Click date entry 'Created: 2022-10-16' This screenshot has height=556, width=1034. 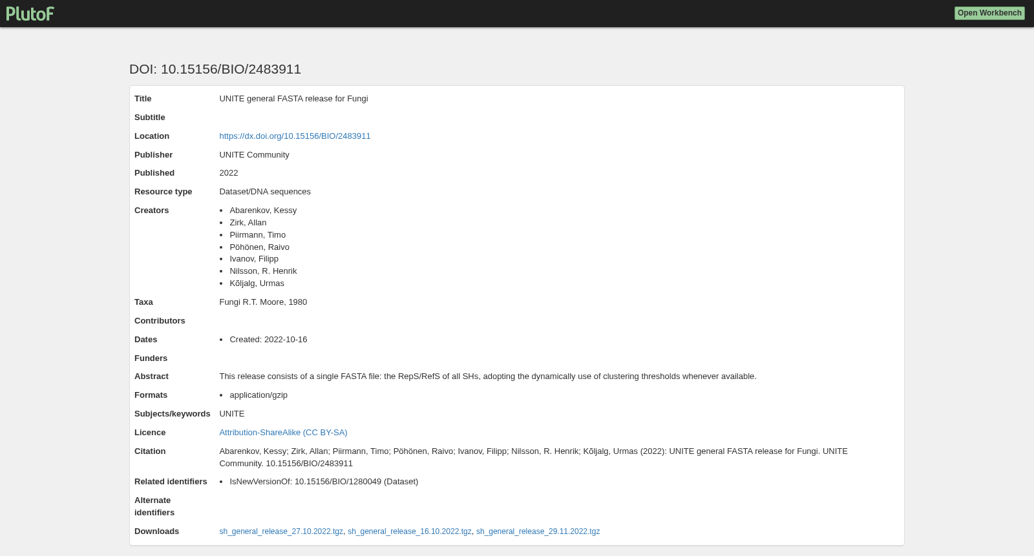pos(268,340)
